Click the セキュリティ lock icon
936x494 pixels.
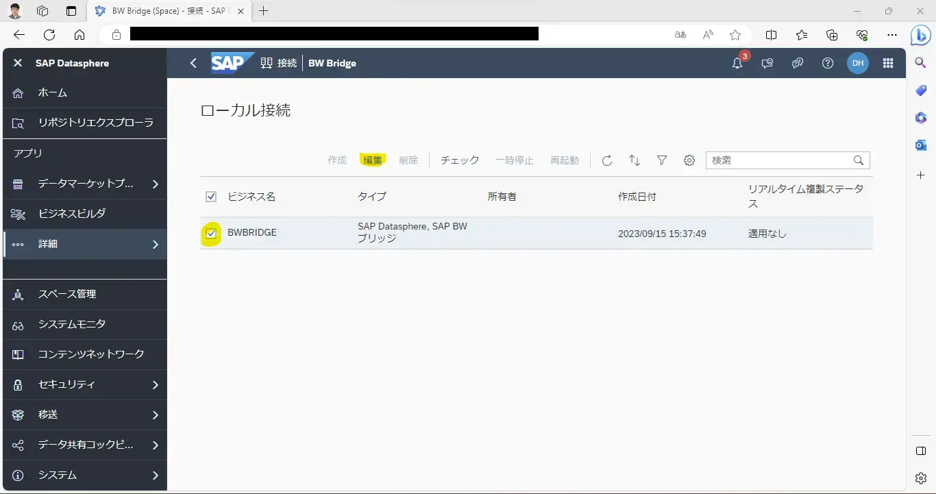pyautogui.click(x=18, y=385)
